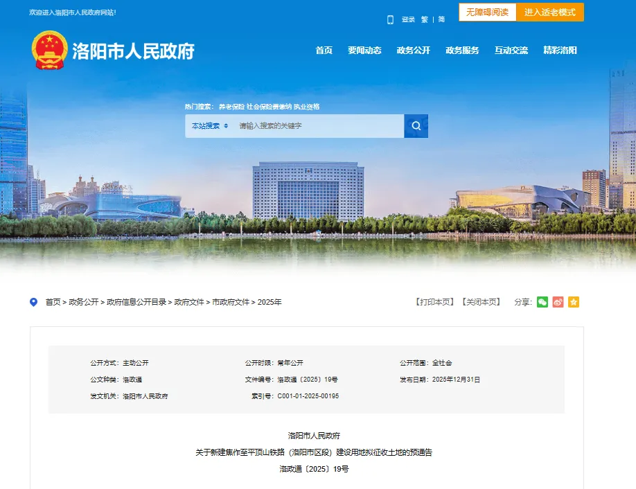Click 公开方式 value 主动公开
This screenshot has width=636, height=489.
pyautogui.click(x=136, y=363)
